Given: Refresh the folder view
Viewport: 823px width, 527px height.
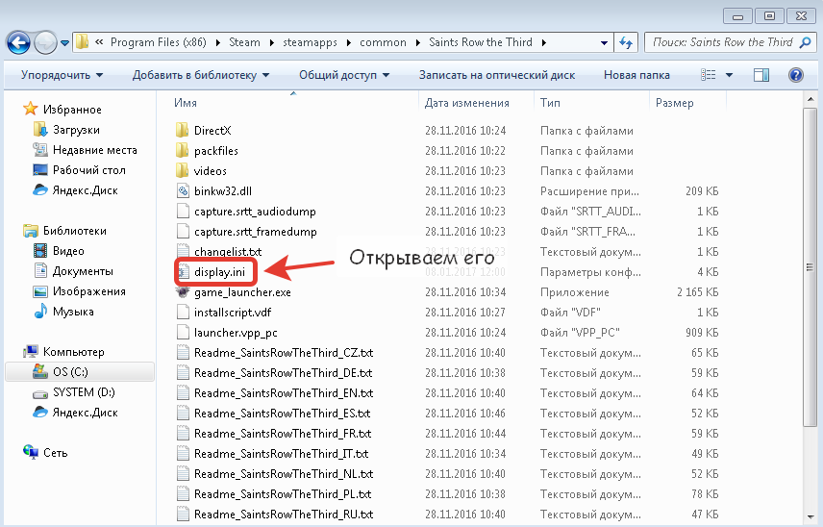Looking at the screenshot, I should (x=626, y=43).
